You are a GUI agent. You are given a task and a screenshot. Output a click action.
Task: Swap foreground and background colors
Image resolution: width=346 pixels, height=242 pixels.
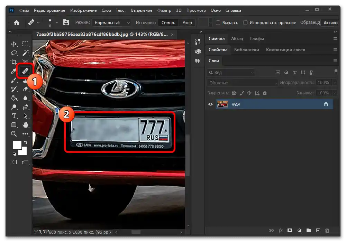point(26,142)
